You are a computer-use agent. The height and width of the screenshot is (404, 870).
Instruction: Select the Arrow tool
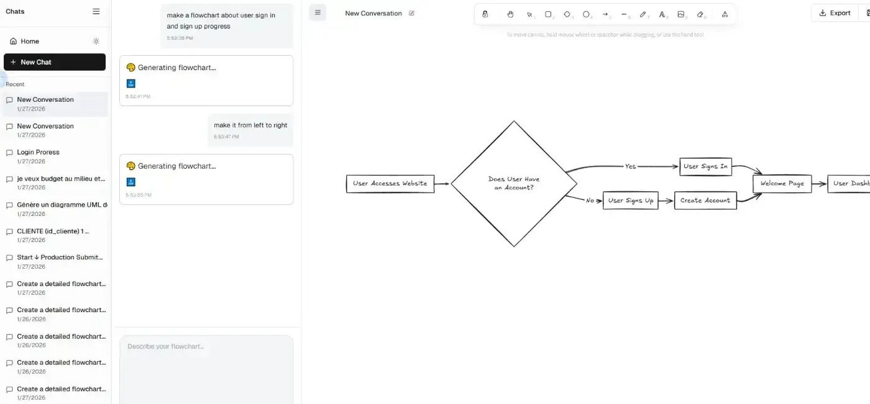605,14
